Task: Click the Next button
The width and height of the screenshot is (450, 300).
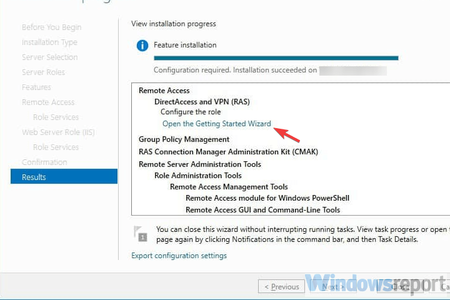Action: click(333, 286)
